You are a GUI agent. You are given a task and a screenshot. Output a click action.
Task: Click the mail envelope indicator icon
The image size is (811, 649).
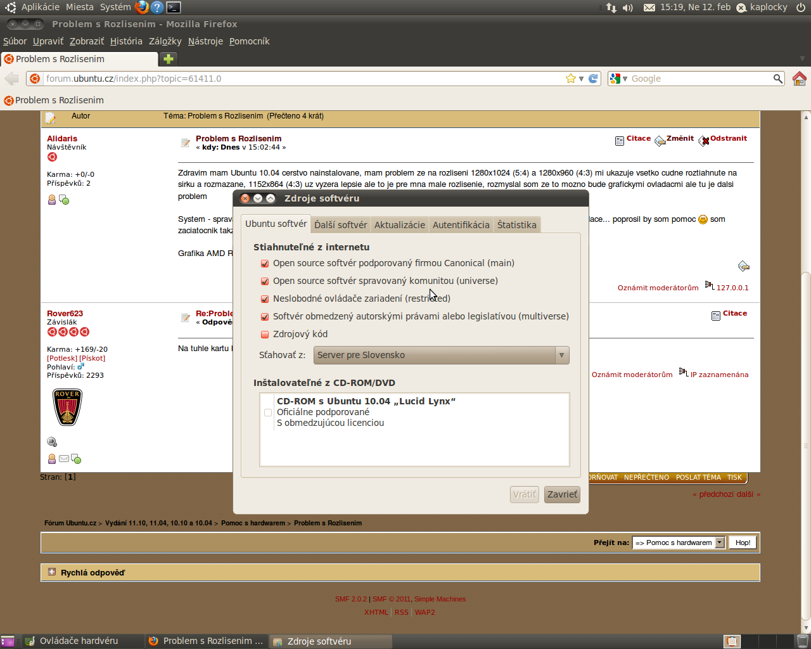pos(649,8)
